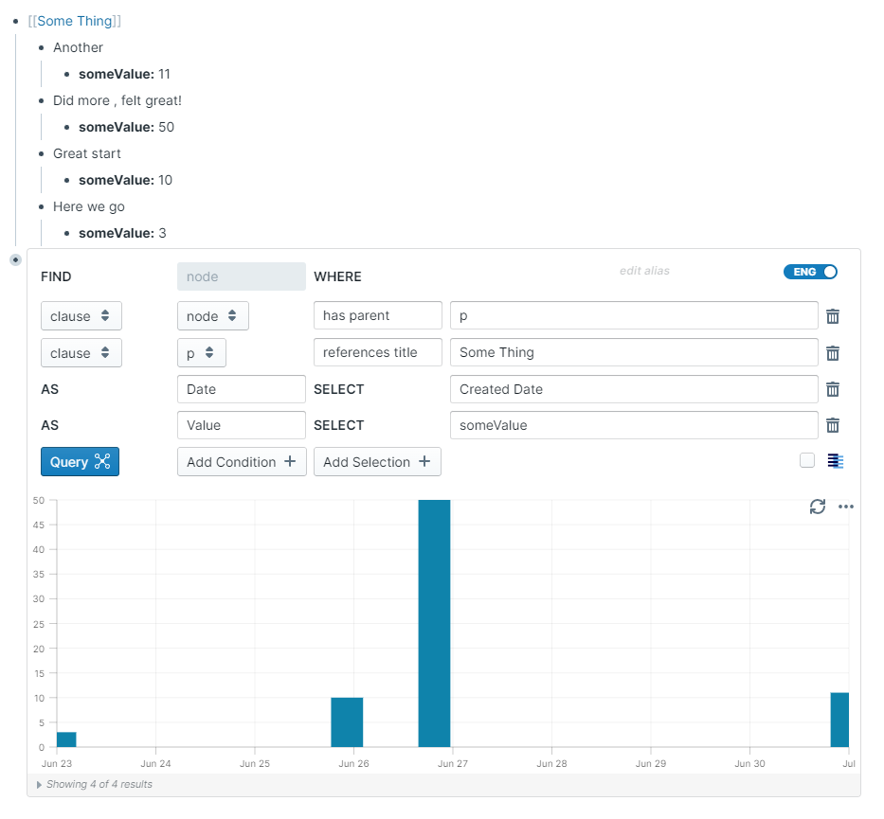Click Add Selection button
This screenshot has height=819, width=884.
click(377, 462)
